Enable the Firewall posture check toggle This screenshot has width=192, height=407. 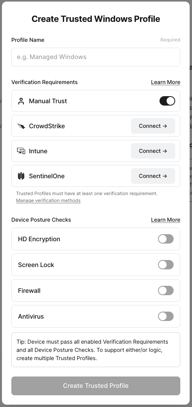pos(166,290)
